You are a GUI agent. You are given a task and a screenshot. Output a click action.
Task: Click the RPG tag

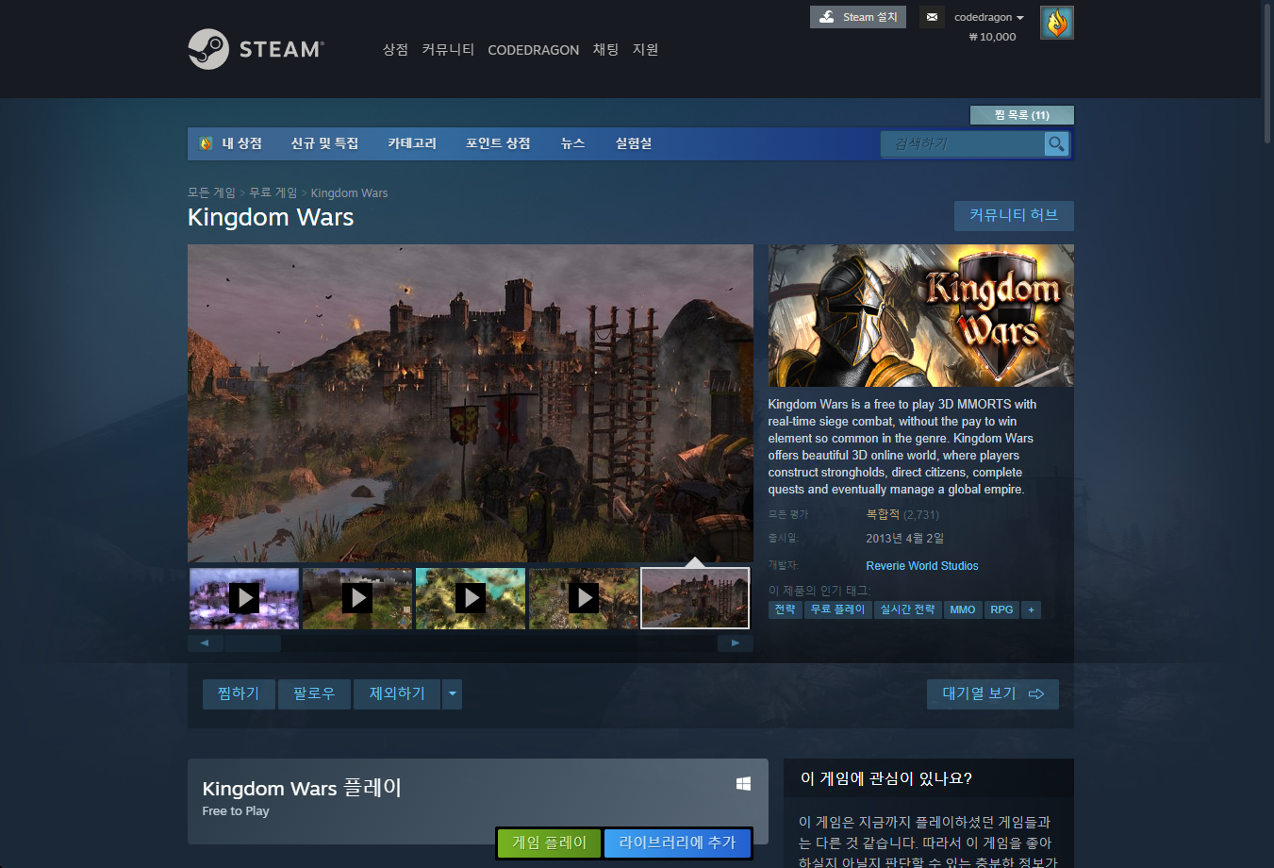coord(1001,609)
